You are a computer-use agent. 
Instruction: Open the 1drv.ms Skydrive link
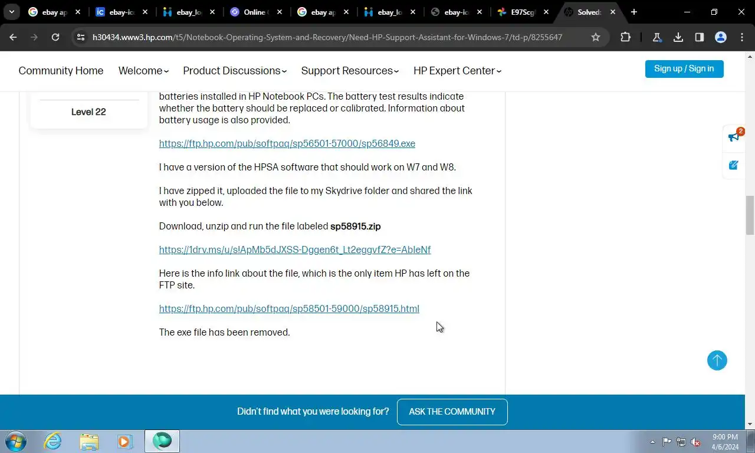[295, 250]
